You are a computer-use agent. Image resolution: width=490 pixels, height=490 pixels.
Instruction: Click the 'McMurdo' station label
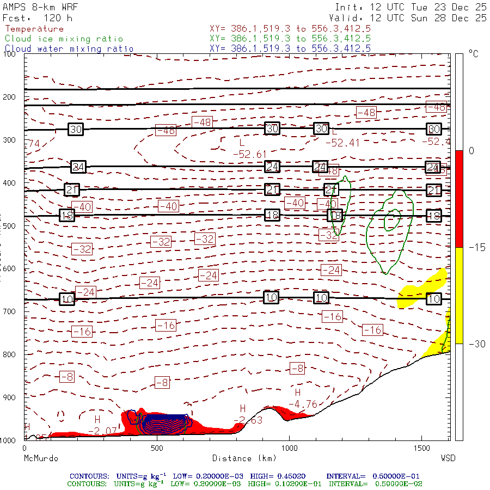point(41,458)
